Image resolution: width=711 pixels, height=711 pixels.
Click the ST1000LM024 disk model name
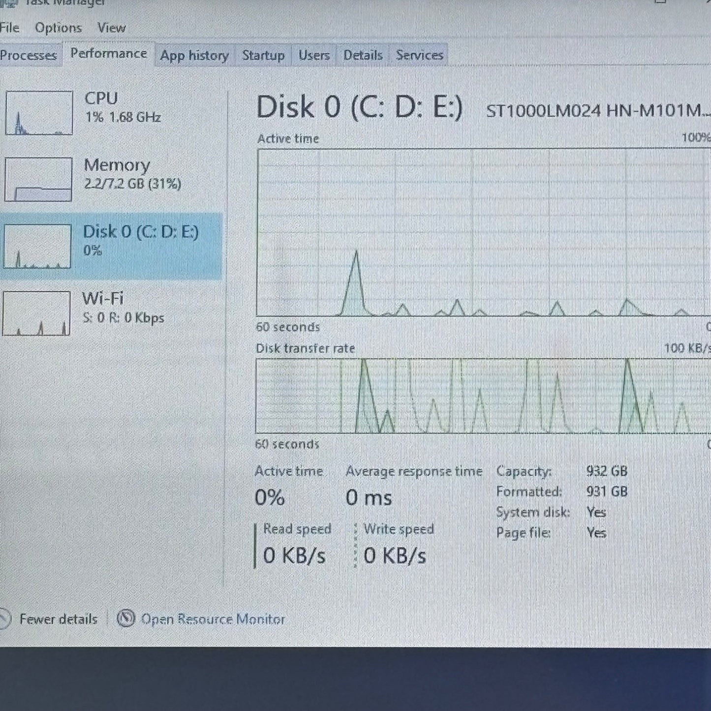597,111
